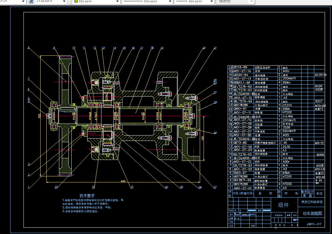Select the 技术要求 heading text
The height and width of the screenshot is (234, 332).
87,196
